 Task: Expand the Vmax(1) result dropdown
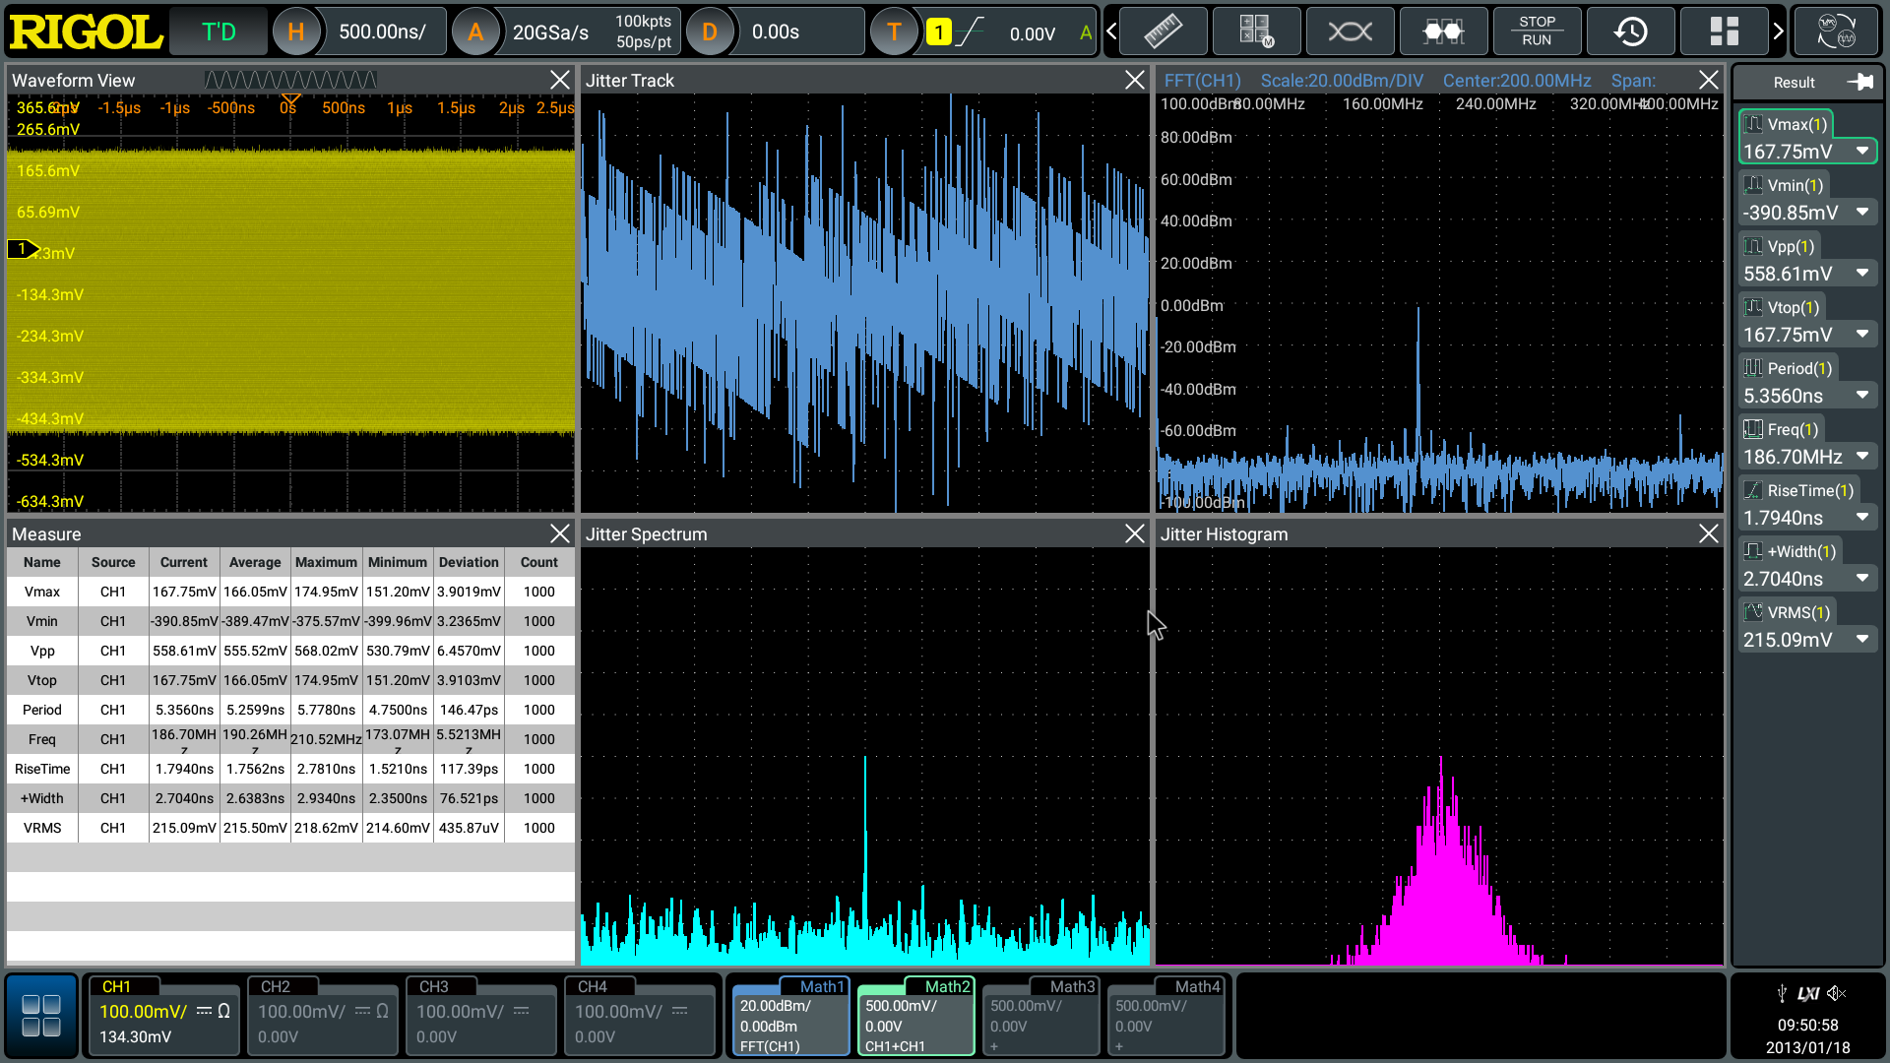tap(1862, 152)
